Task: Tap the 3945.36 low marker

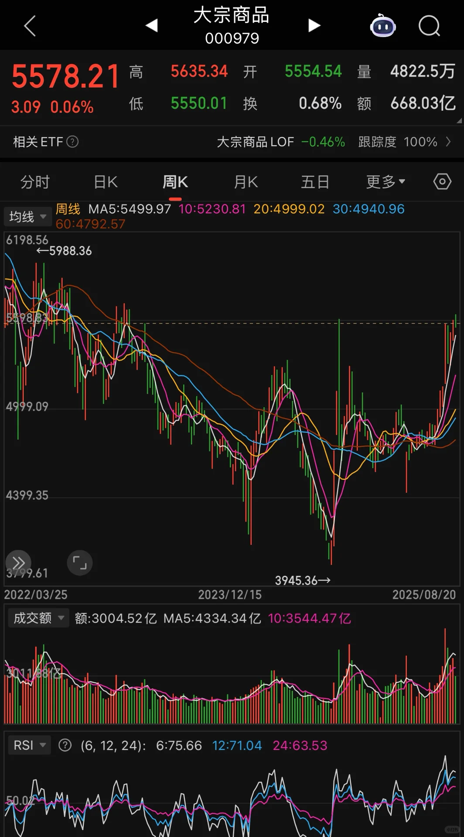Action: coord(303,580)
